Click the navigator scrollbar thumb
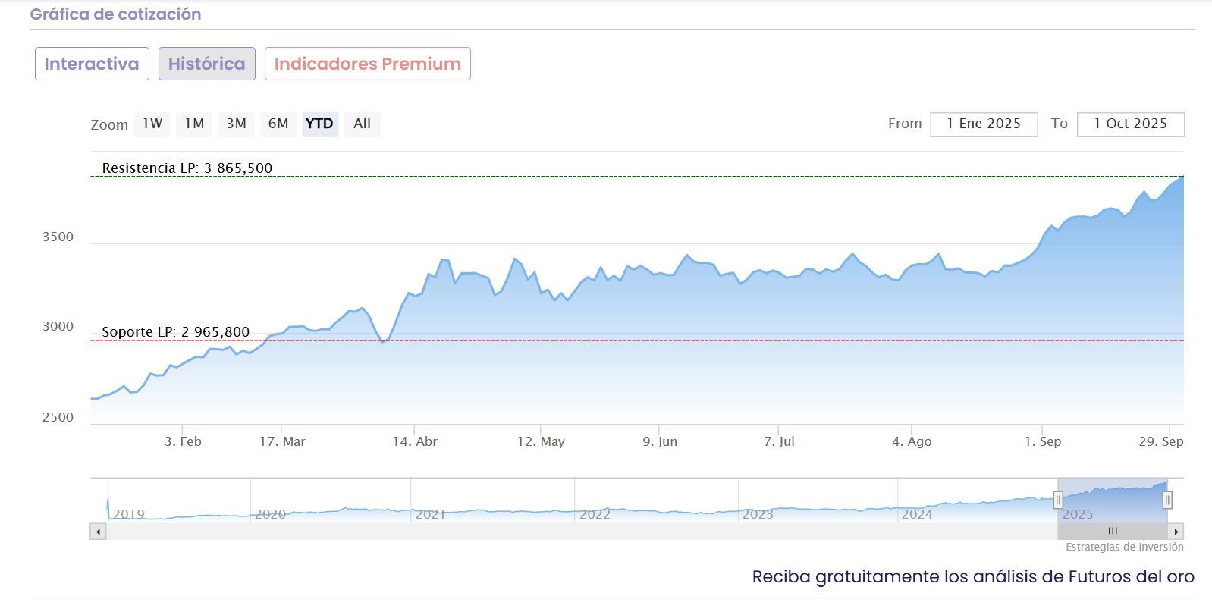The image size is (1212, 615). coord(1112,532)
